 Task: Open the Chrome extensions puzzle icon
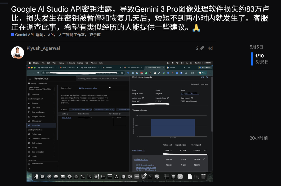click(186, 73)
